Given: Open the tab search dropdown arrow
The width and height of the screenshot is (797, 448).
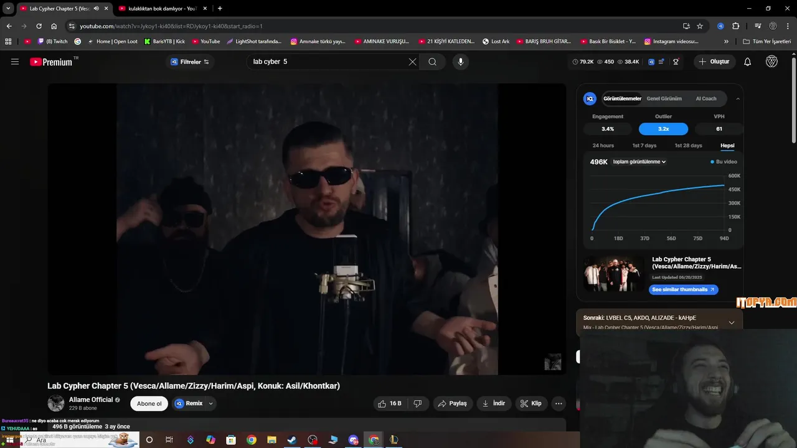Looking at the screenshot, I should tap(8, 9).
